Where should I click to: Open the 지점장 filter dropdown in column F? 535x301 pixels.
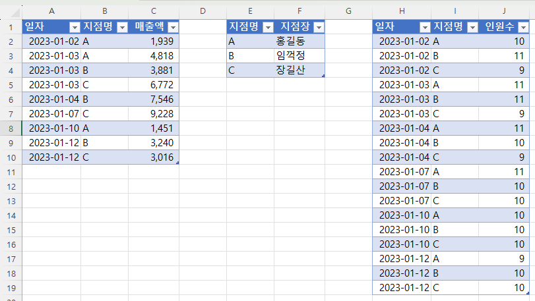pos(319,27)
